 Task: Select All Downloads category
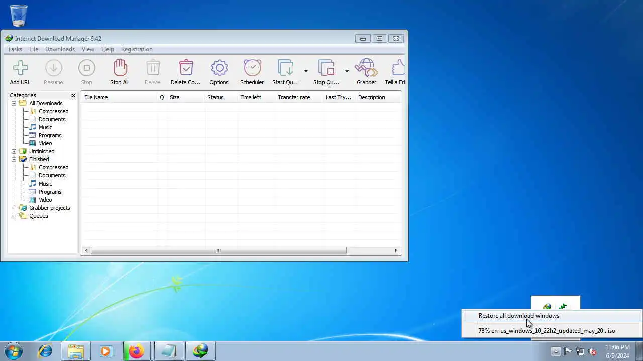tap(46, 103)
